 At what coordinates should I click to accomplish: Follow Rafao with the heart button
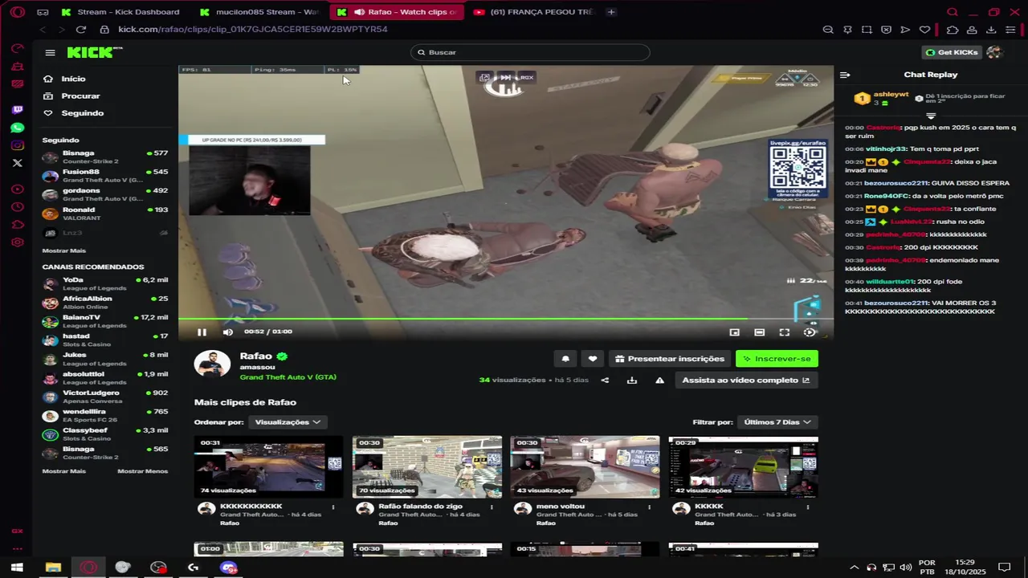pos(593,359)
